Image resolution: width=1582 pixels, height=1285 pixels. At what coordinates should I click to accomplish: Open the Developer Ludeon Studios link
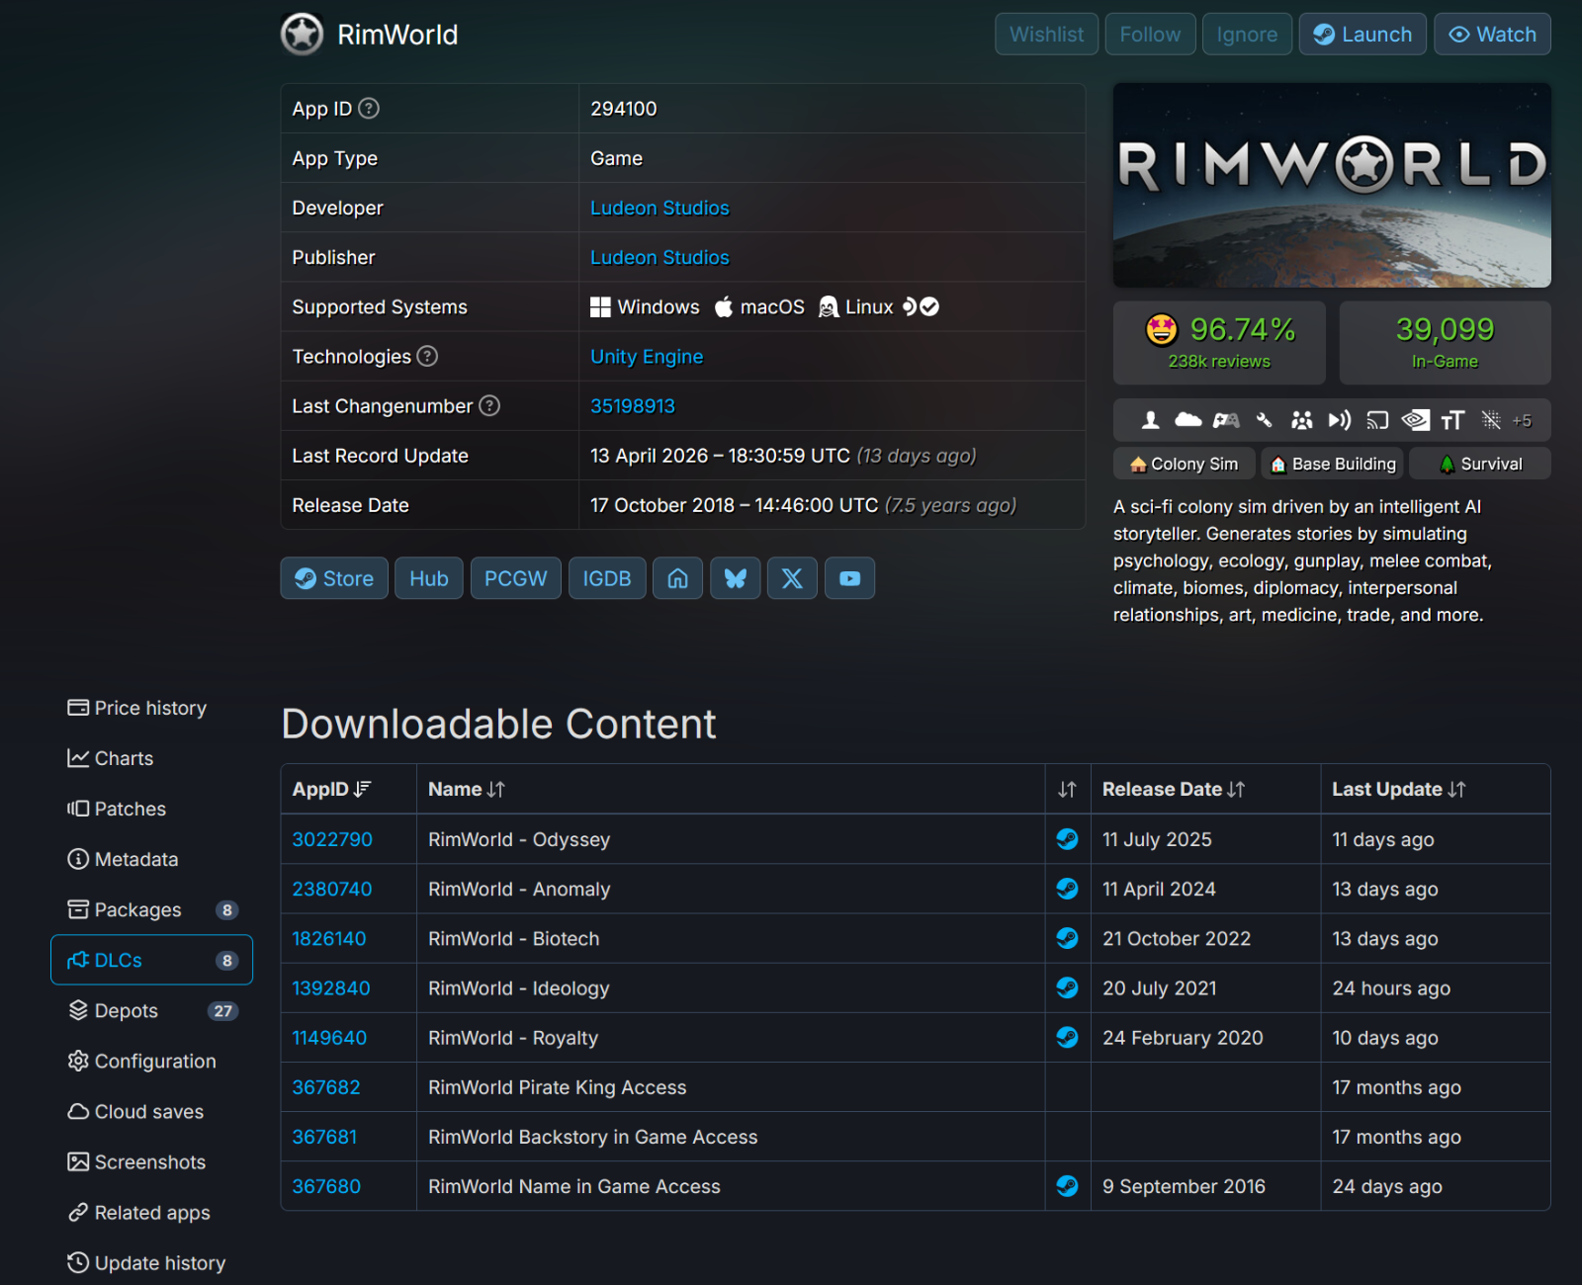(x=659, y=208)
